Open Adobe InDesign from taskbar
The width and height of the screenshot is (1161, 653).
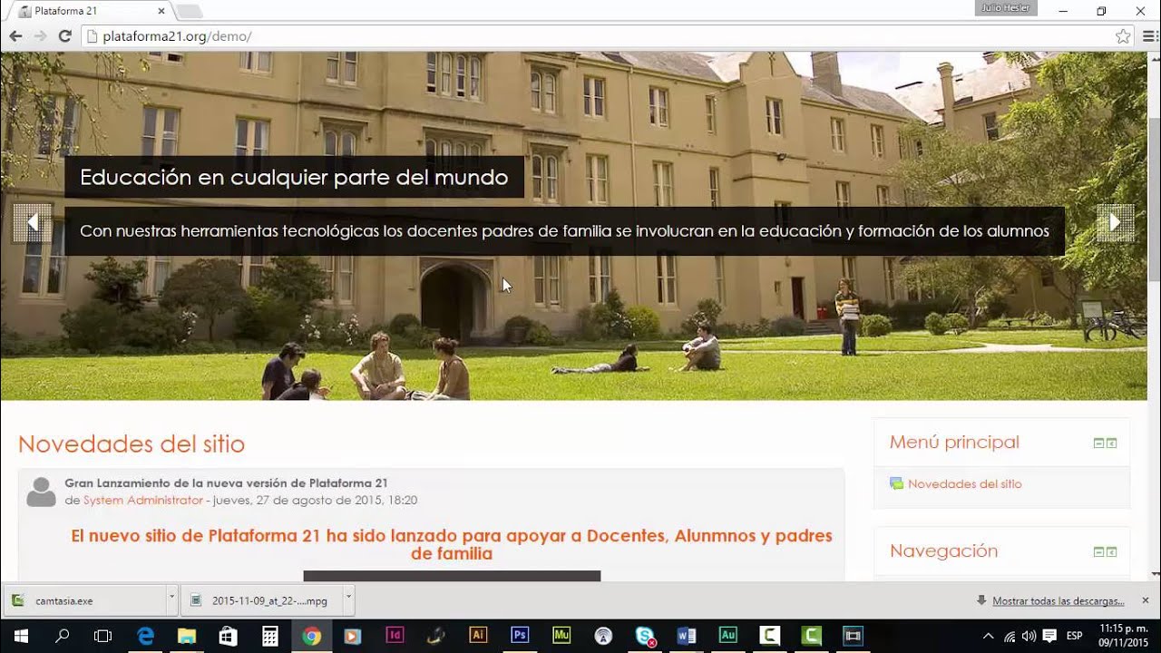(395, 636)
